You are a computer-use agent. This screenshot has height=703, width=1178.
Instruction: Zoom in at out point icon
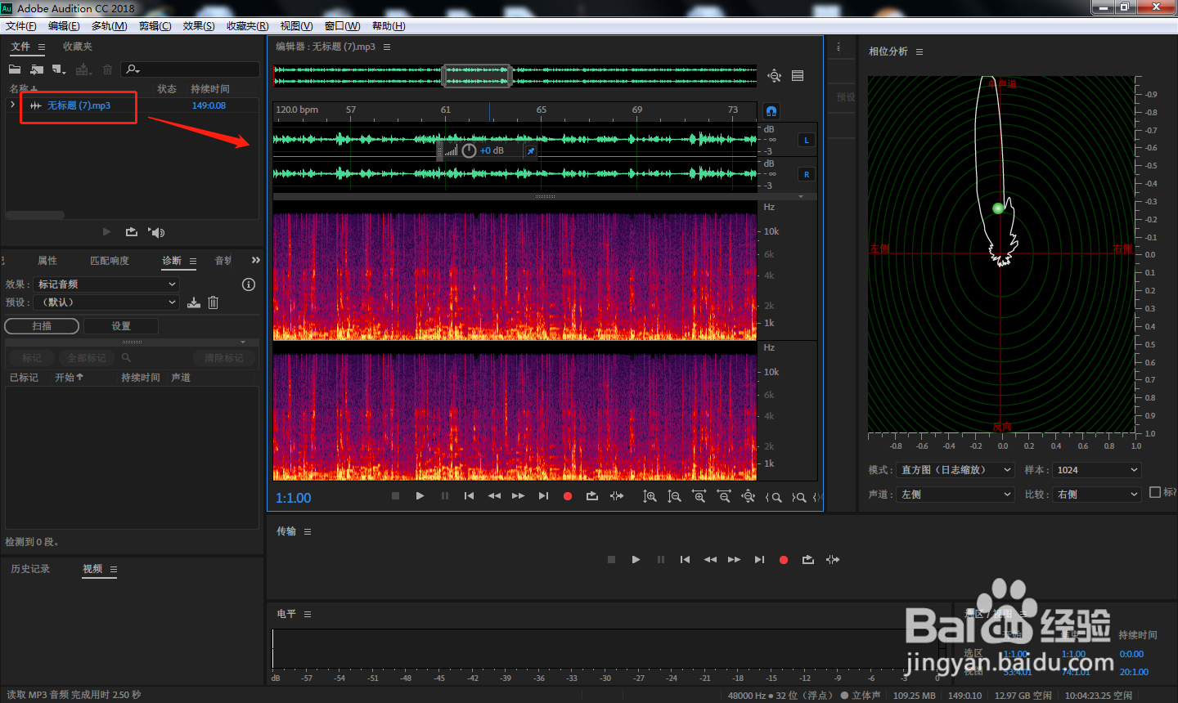point(799,497)
